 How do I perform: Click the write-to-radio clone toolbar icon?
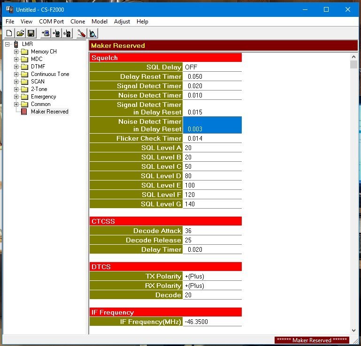[x=56, y=33]
